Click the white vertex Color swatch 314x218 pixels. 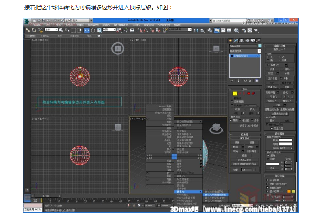(x=286, y=140)
